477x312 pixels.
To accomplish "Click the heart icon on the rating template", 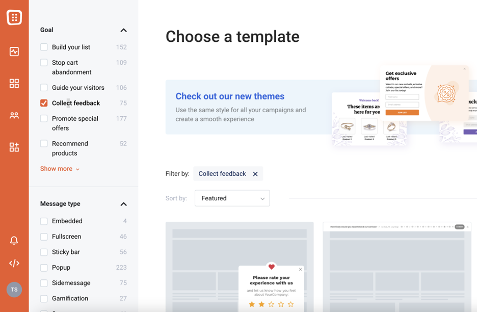I will click(271, 267).
